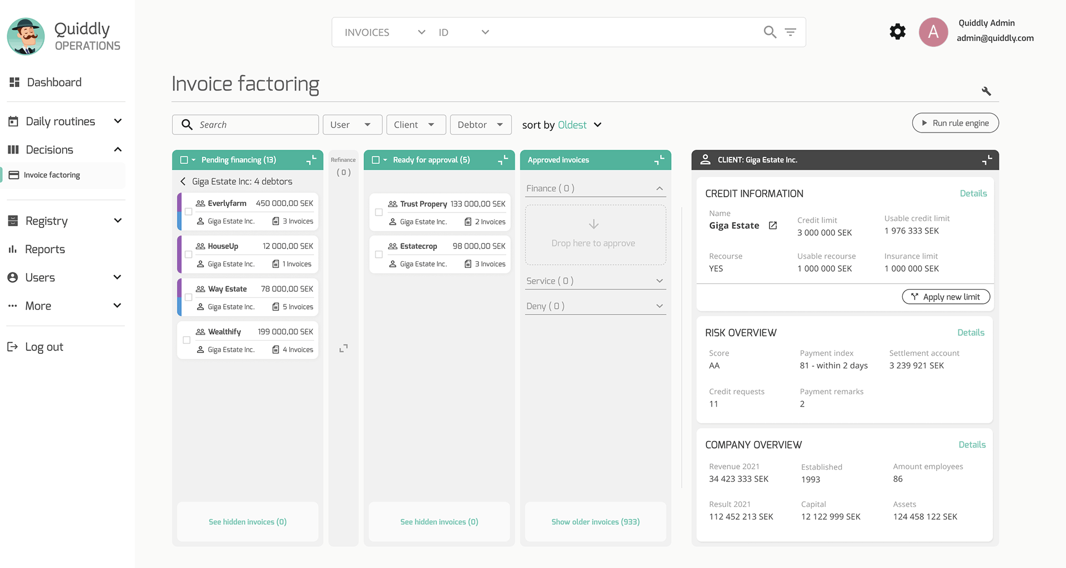Screen dimensions: 1066x568
Task: Open Giga Estate external link icon
Action: coord(773,225)
